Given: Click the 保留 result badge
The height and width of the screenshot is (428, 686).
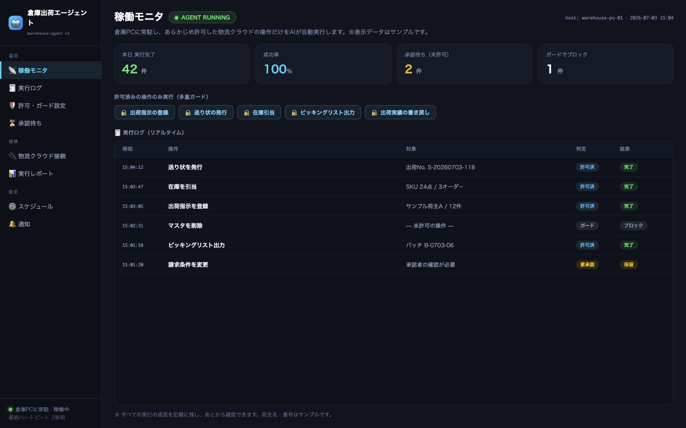Looking at the screenshot, I should coord(629,265).
